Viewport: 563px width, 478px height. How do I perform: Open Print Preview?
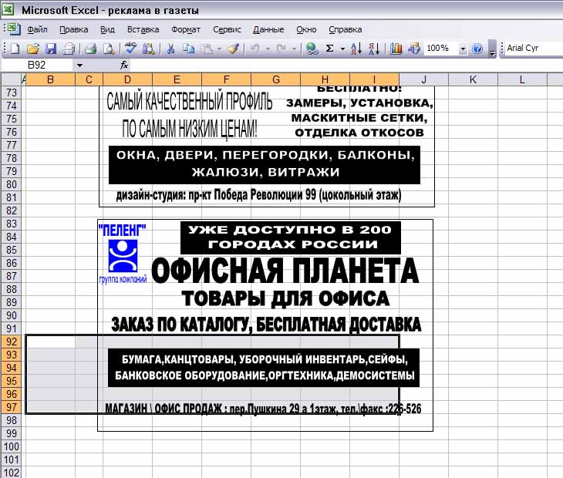coord(109,49)
